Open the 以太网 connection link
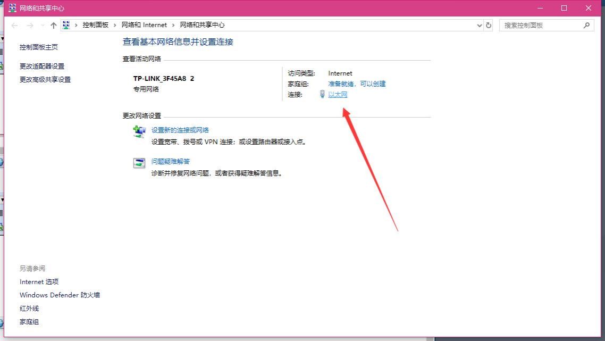The width and height of the screenshot is (605, 341). click(x=338, y=95)
